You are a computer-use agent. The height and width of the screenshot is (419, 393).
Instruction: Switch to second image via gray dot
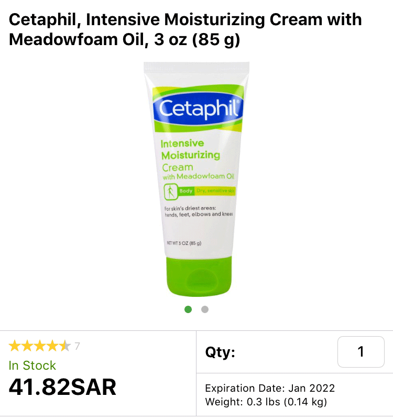tap(205, 309)
